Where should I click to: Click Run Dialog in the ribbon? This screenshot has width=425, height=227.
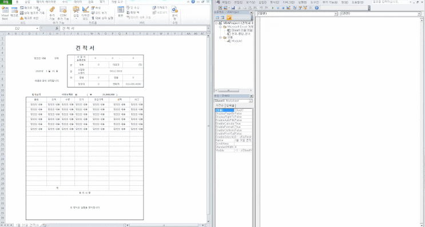click(x=102, y=18)
